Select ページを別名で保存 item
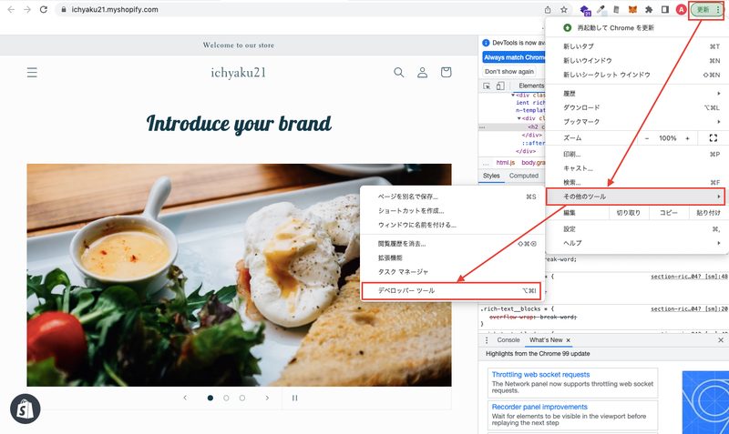Viewport: 729px width, 434px height. [452, 197]
